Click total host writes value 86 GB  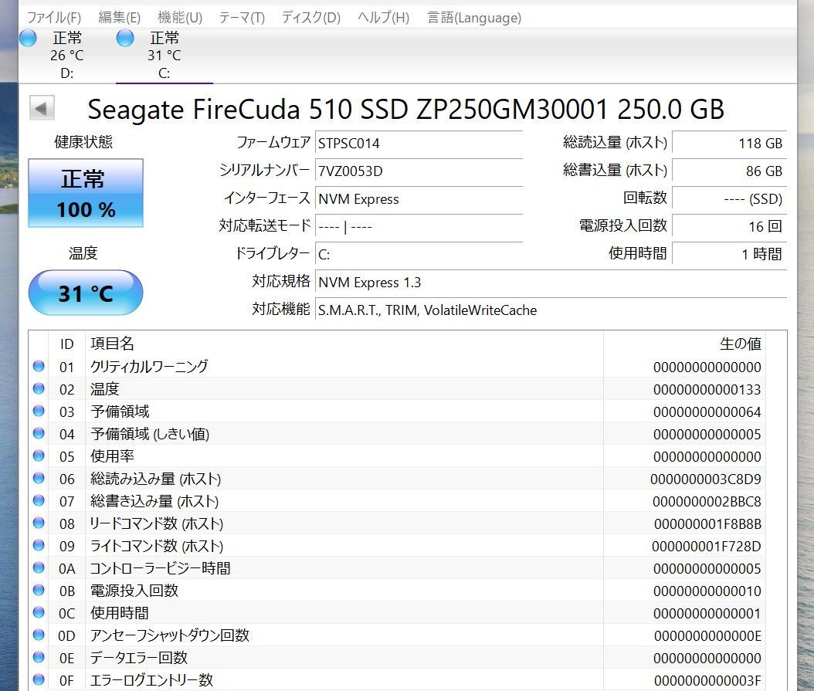(x=729, y=171)
